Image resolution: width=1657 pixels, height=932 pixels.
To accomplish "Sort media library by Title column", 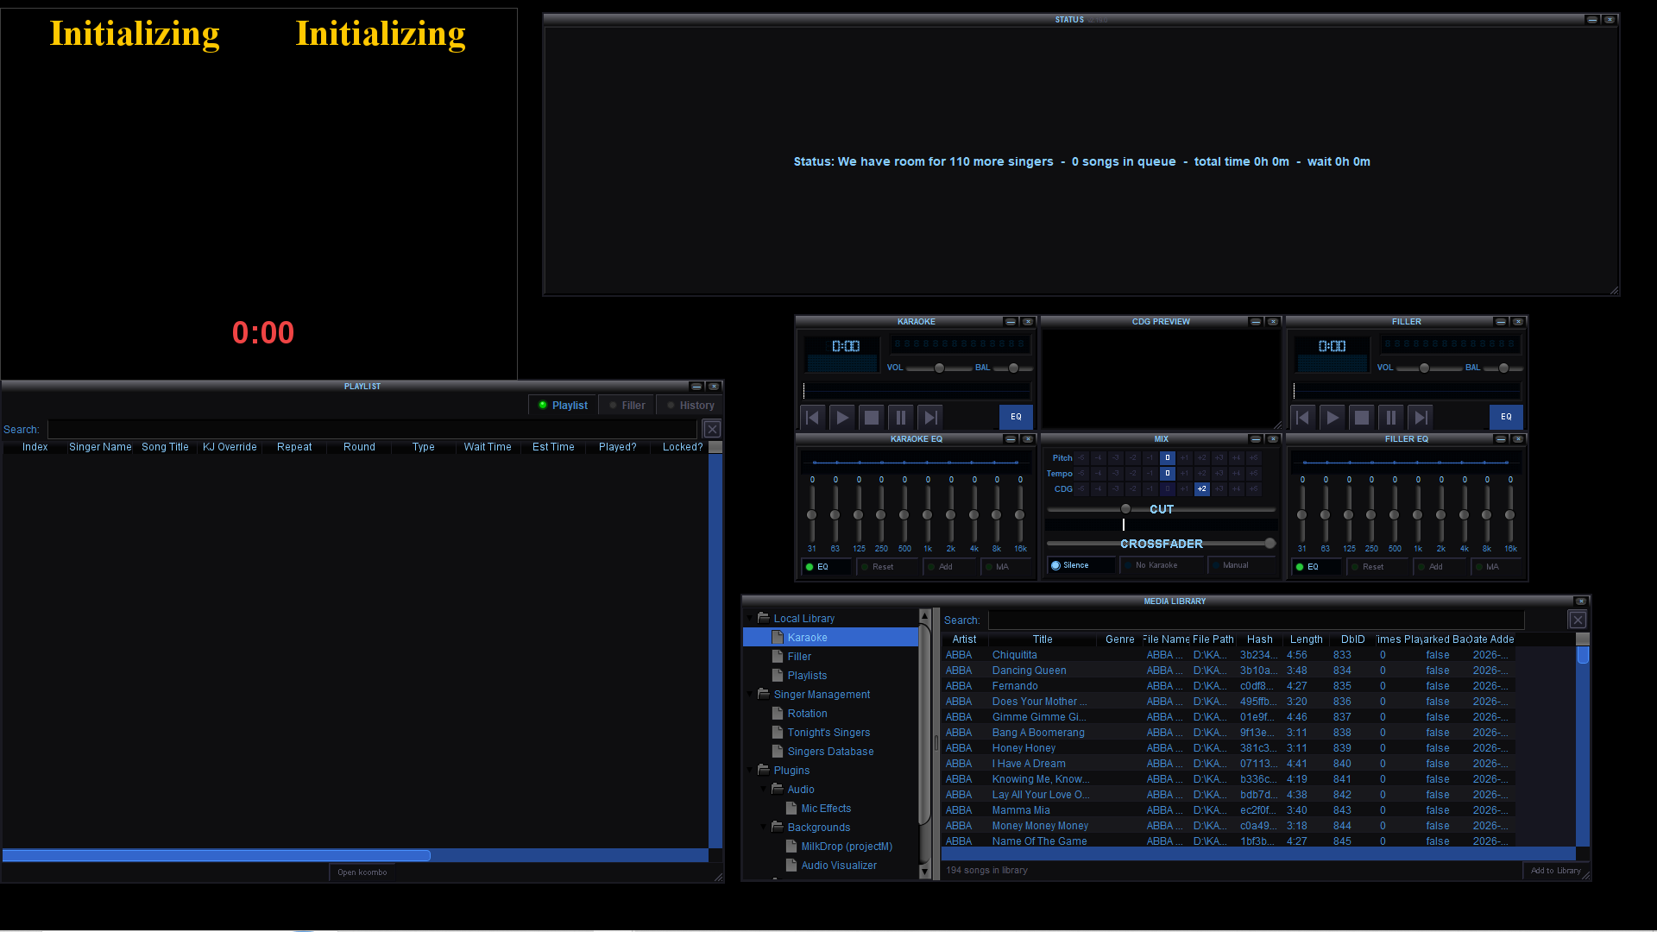I will point(1043,639).
